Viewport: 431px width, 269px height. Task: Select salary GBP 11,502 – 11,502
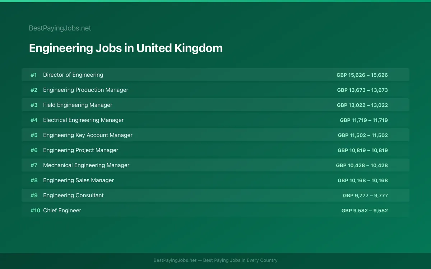pyautogui.click(x=363, y=135)
